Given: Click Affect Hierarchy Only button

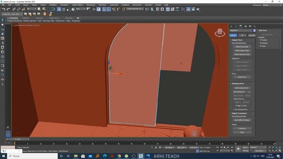Looking at the screenshot, I should click(x=242, y=54).
